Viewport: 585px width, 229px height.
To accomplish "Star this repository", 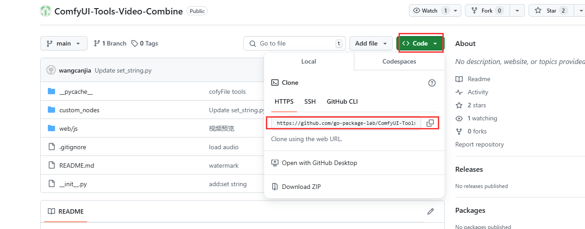I will point(552,11).
